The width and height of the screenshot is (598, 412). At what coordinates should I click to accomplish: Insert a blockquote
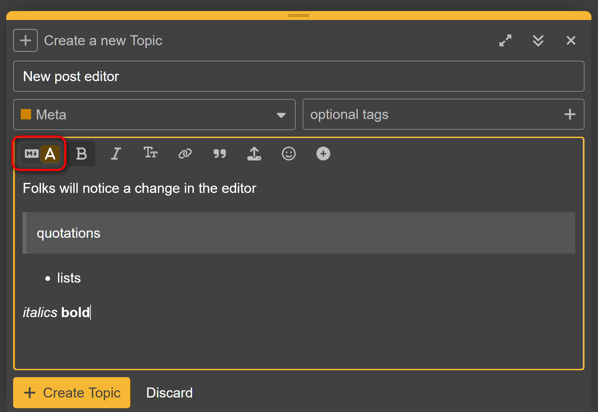(x=220, y=154)
